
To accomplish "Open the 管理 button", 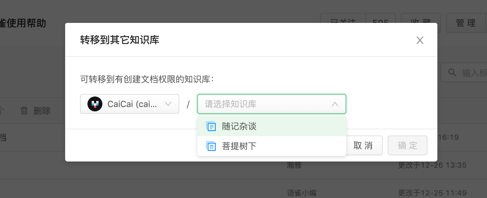I will click(465, 23).
